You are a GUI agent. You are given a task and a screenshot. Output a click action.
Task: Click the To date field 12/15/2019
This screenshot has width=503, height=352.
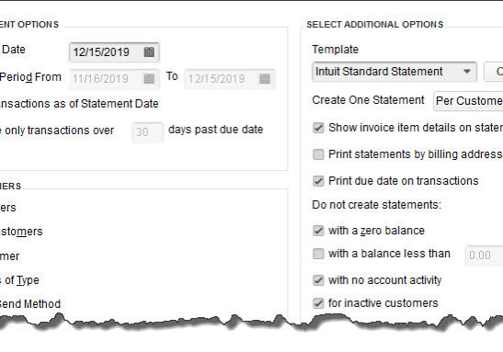pos(229,78)
